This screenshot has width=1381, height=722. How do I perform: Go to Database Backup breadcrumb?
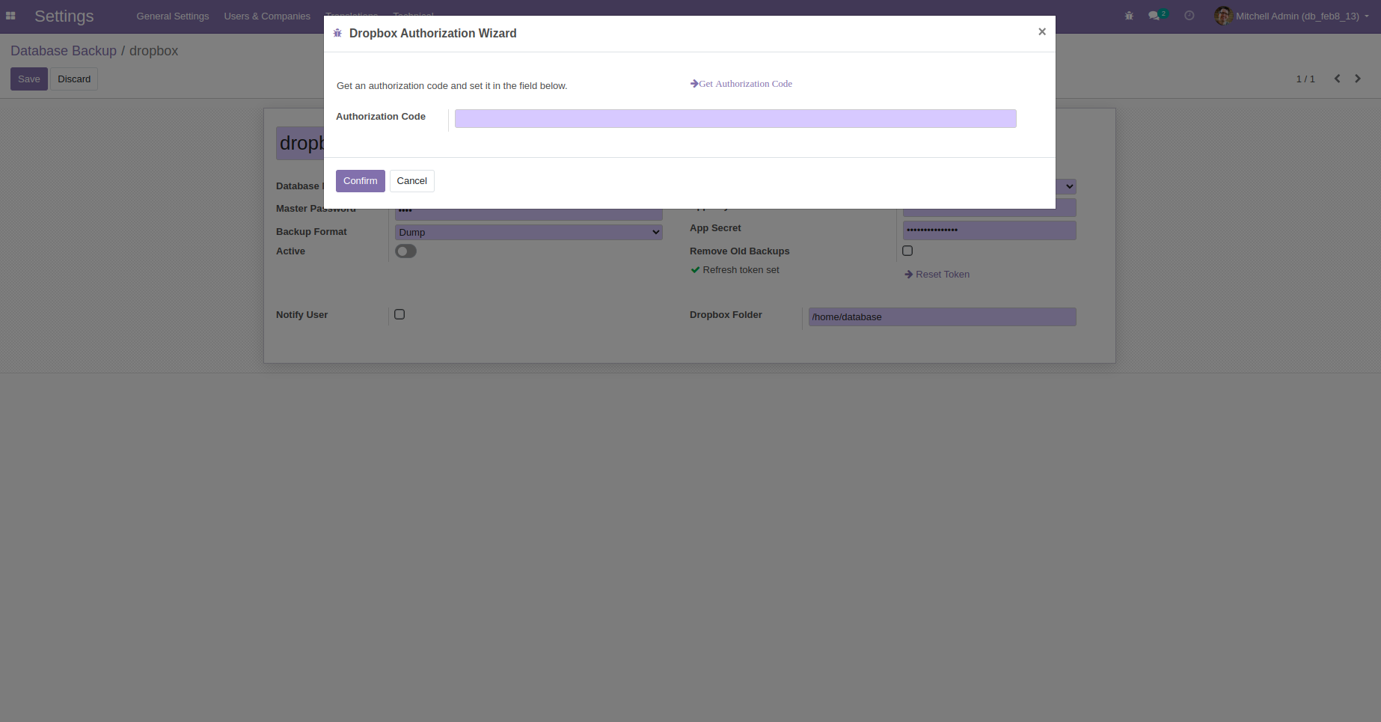[64, 51]
